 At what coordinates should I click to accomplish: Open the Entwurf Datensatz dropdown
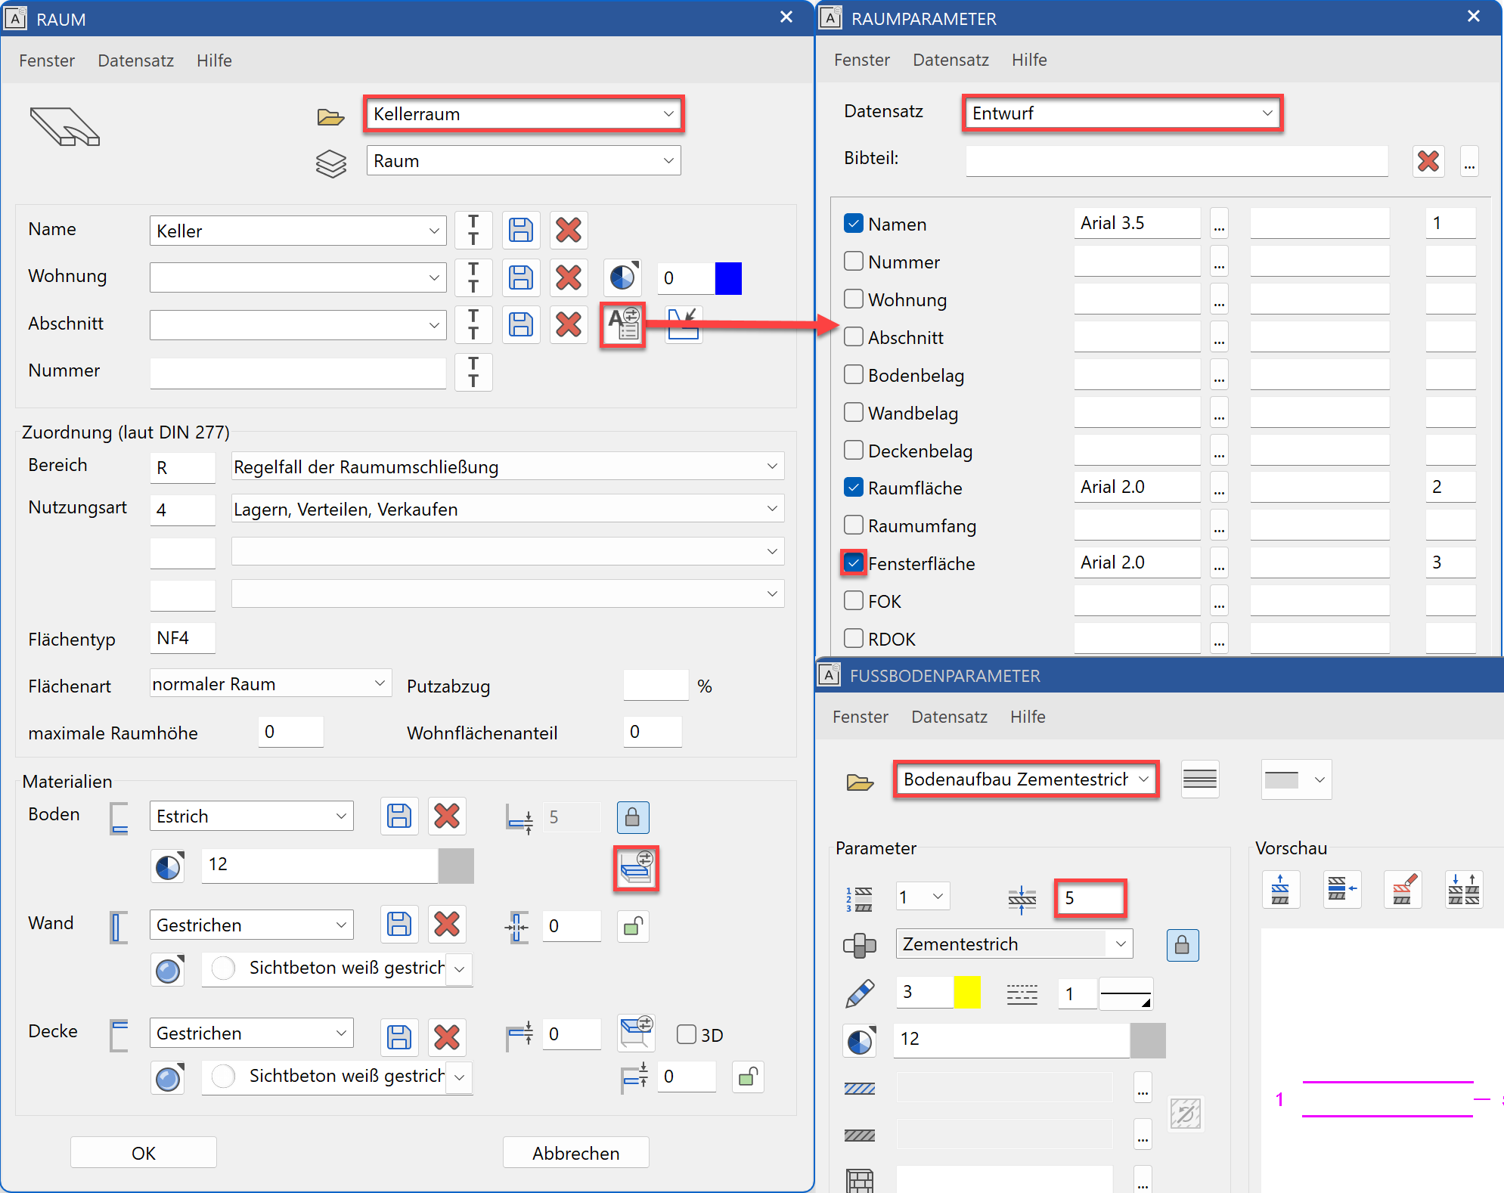click(x=1267, y=113)
